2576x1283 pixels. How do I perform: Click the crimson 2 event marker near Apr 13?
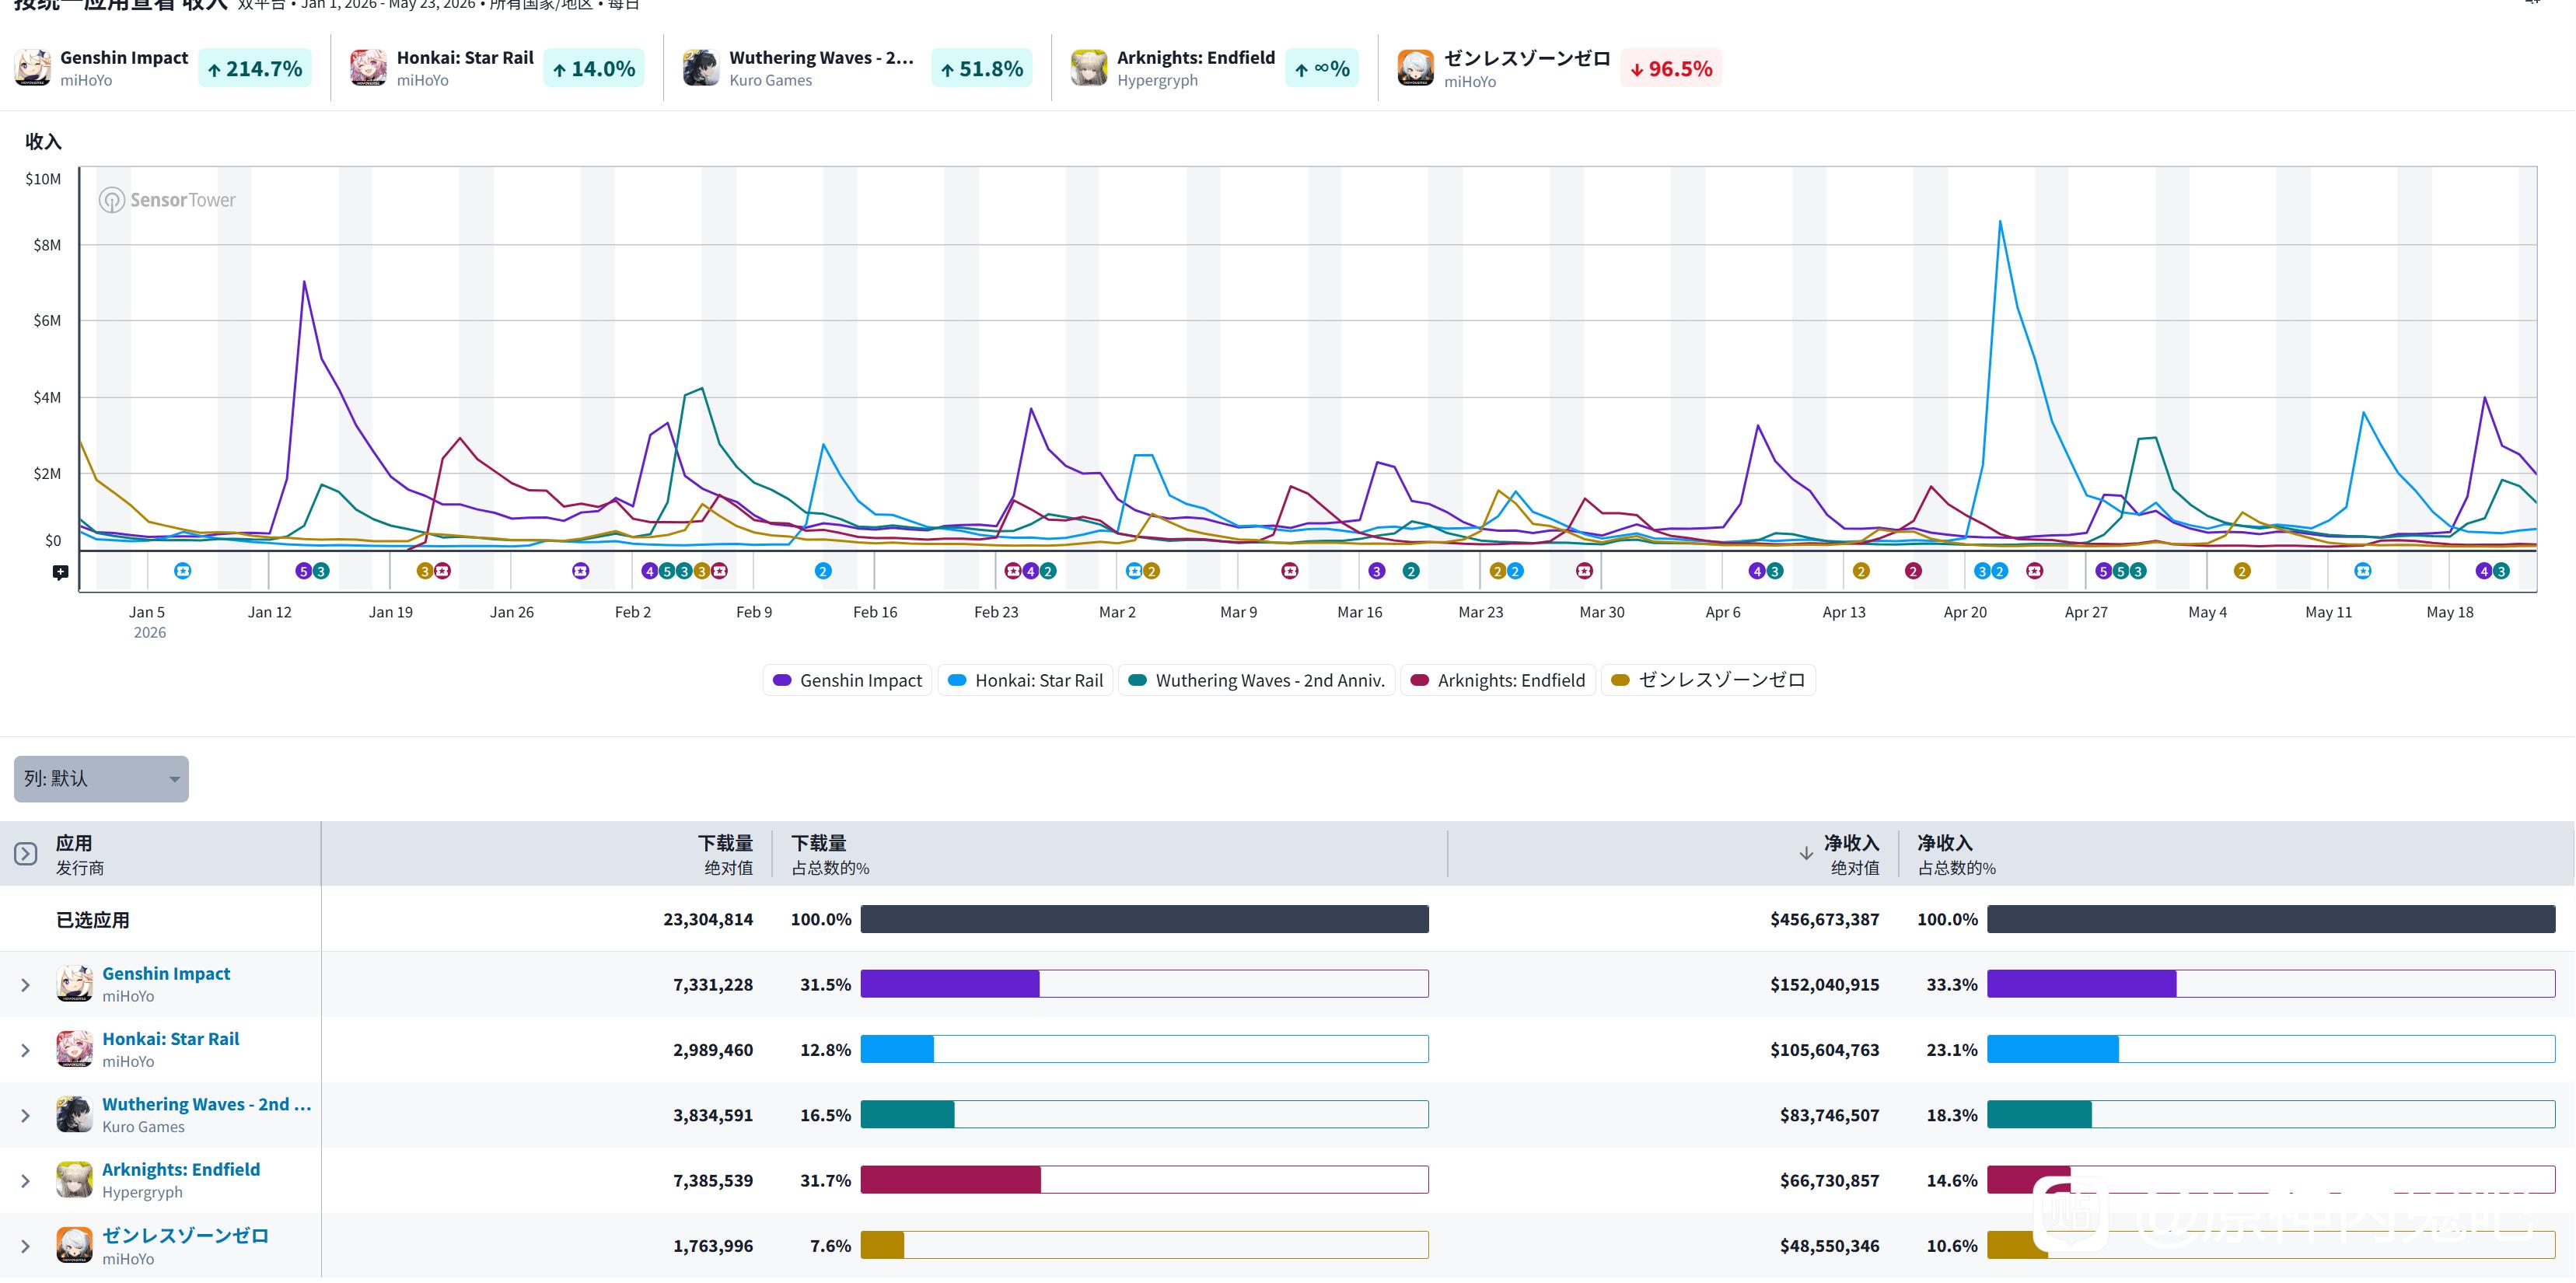coord(1913,571)
